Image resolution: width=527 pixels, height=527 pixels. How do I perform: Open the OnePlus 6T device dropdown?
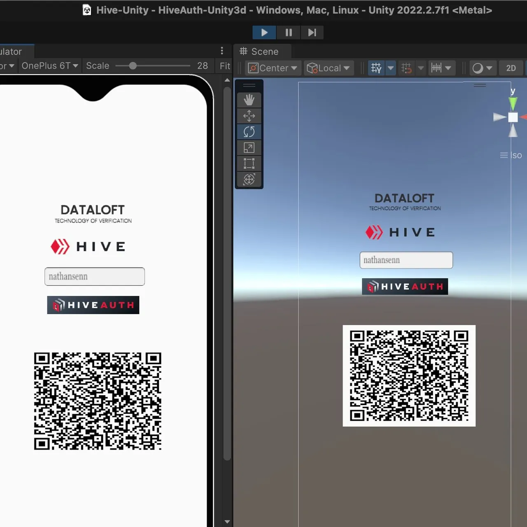(x=49, y=66)
